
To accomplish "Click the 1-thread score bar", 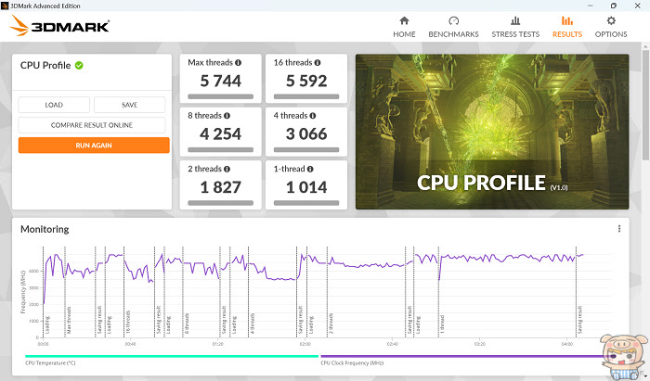I will click(x=306, y=203).
